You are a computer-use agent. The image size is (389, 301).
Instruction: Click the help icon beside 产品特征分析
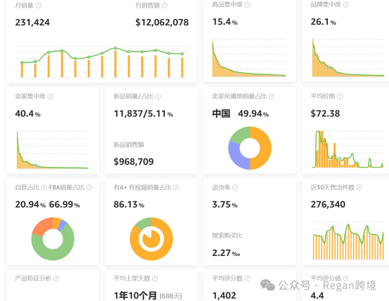click(57, 279)
